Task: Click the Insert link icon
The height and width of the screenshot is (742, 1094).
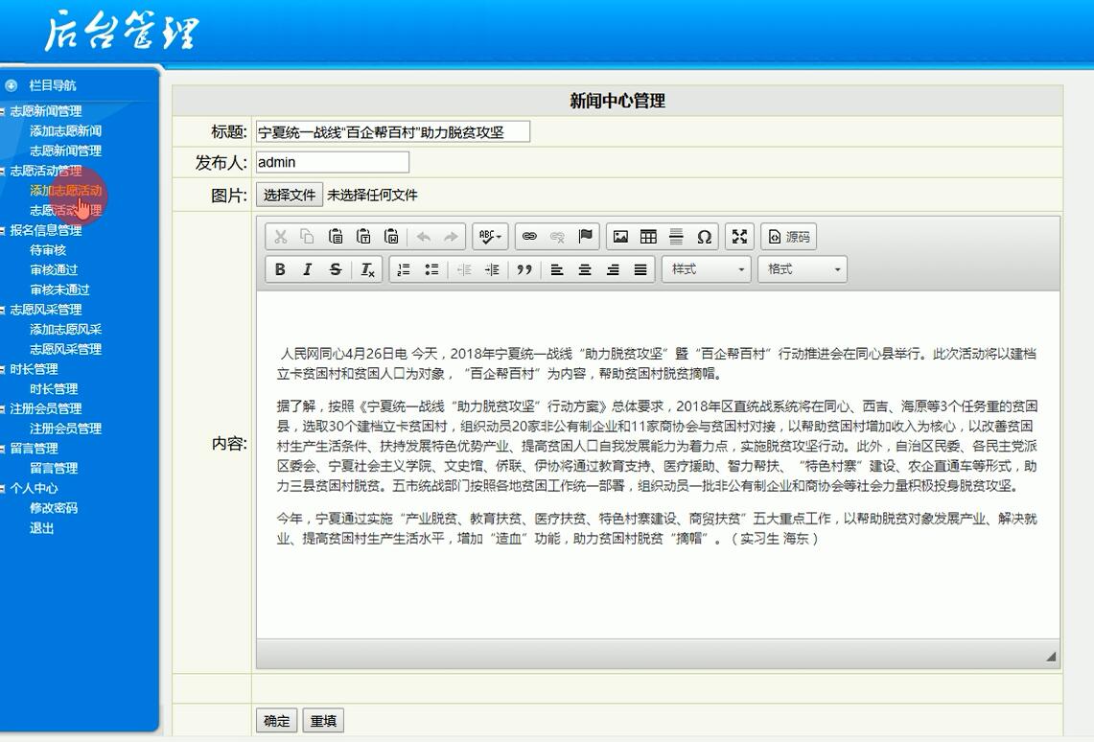Action: (529, 237)
